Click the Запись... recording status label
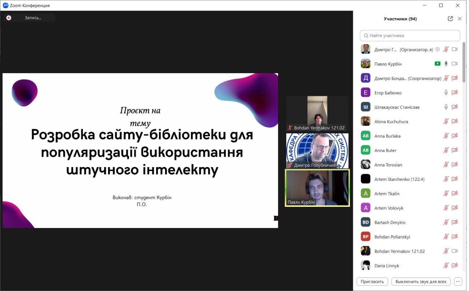This screenshot has width=469, height=291. click(x=33, y=18)
